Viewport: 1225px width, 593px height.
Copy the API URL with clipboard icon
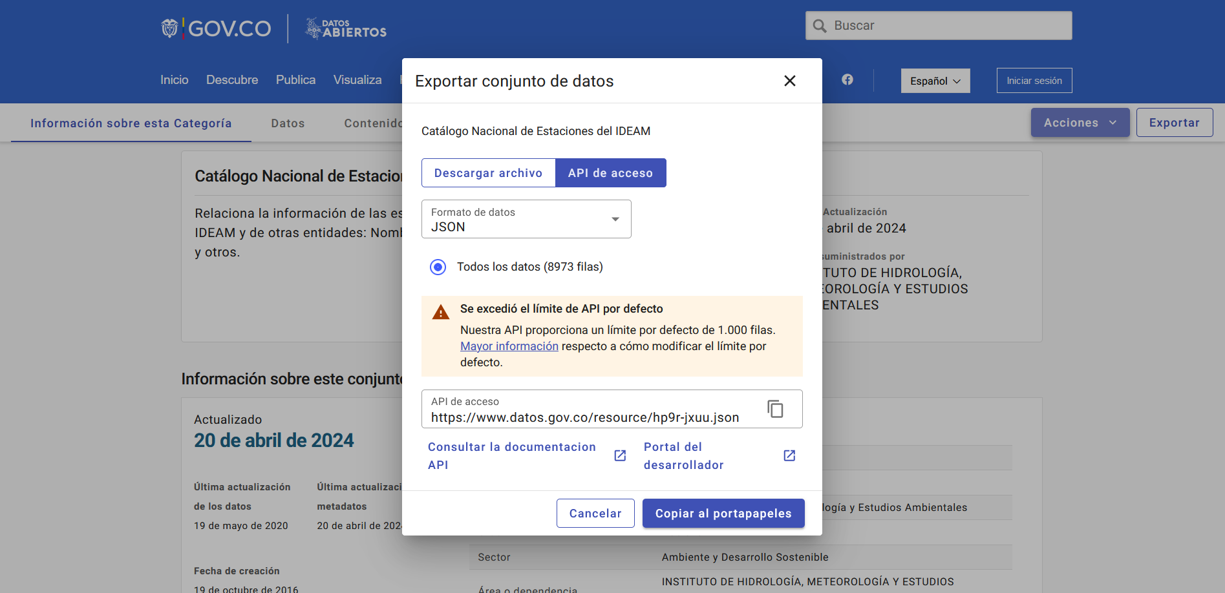point(775,409)
